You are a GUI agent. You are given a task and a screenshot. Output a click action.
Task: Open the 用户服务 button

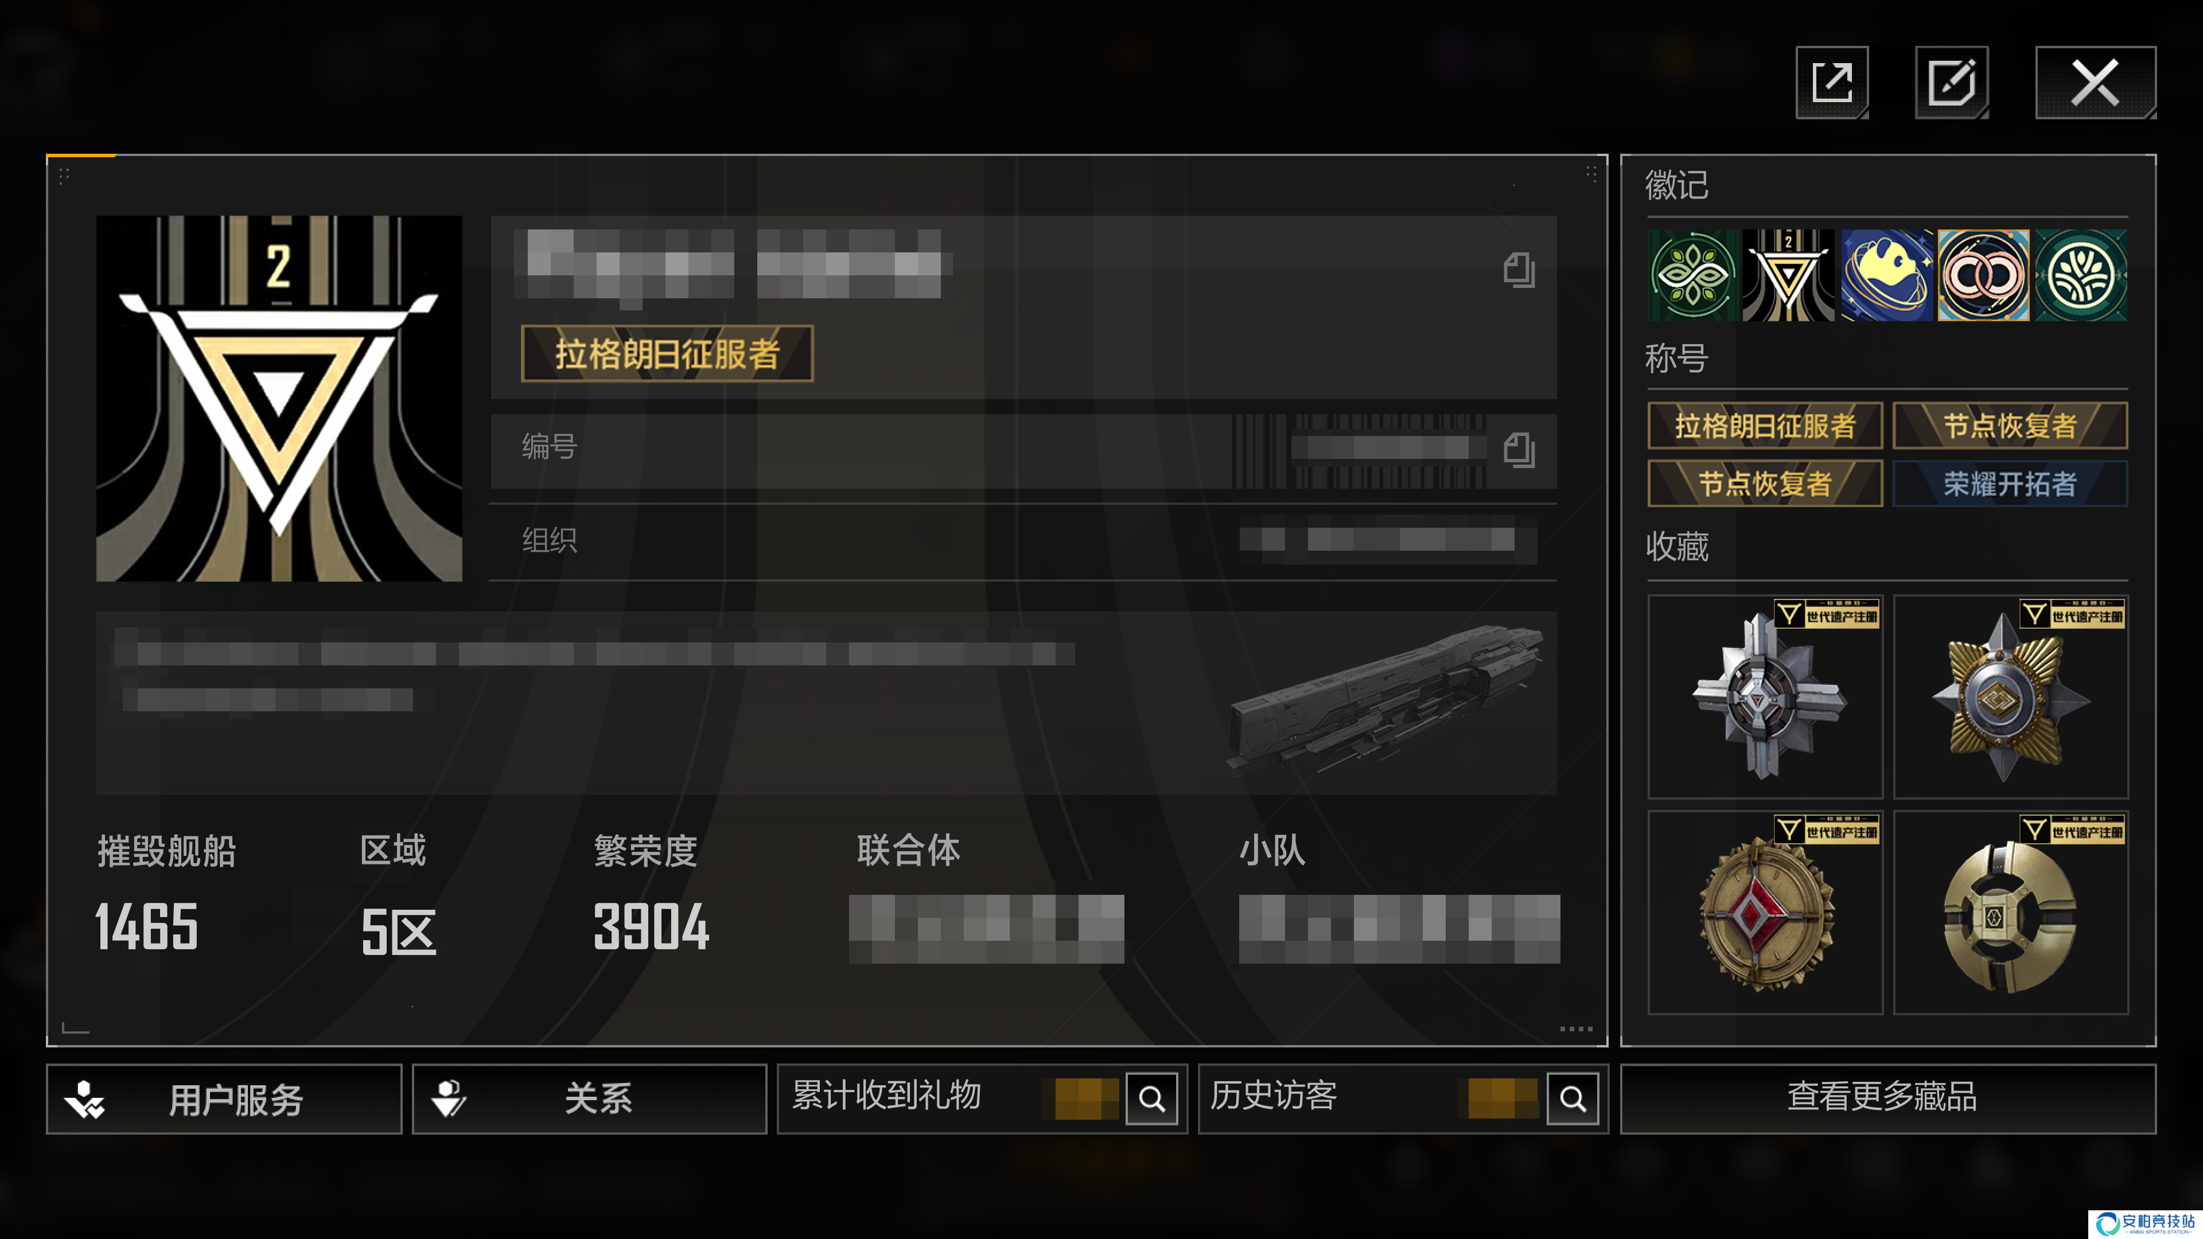(224, 1100)
